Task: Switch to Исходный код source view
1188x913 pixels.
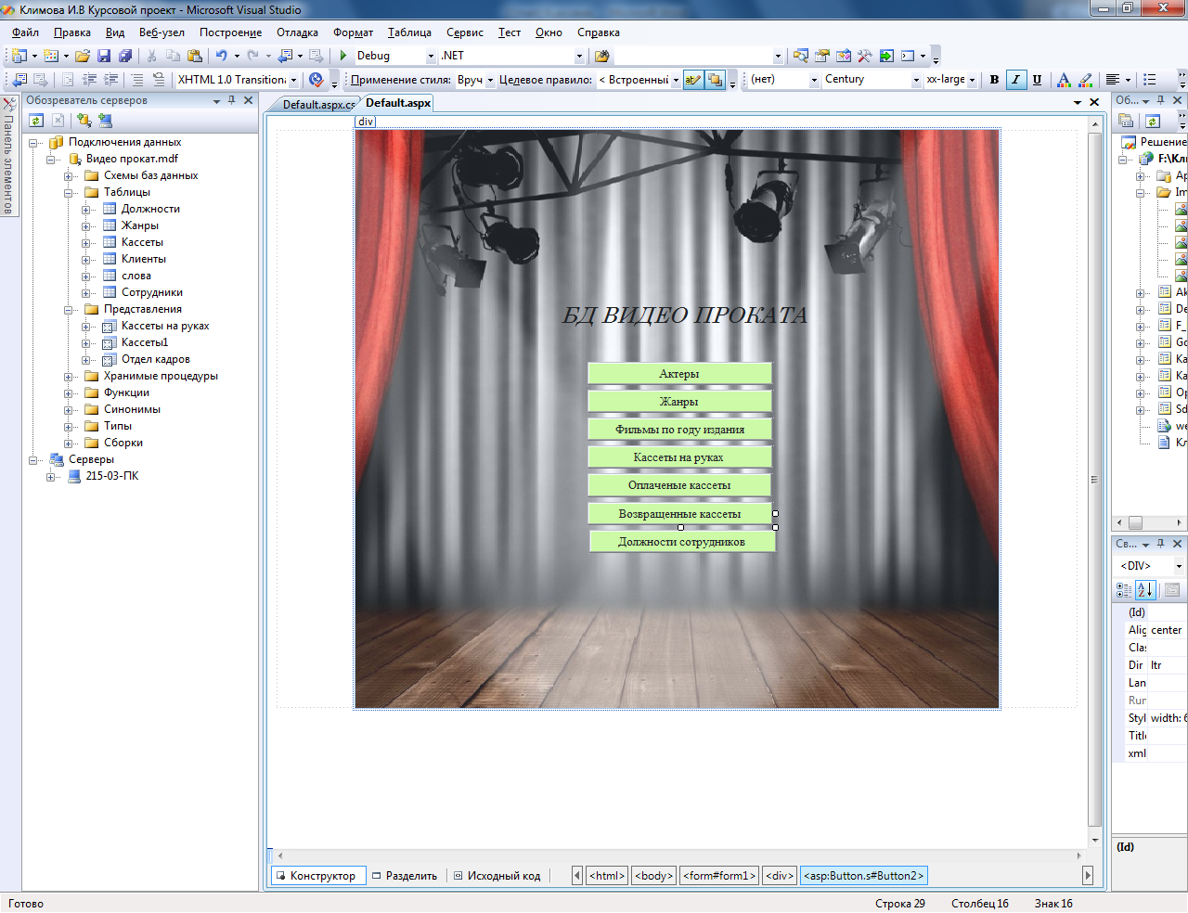Action: pyautogui.click(x=497, y=876)
